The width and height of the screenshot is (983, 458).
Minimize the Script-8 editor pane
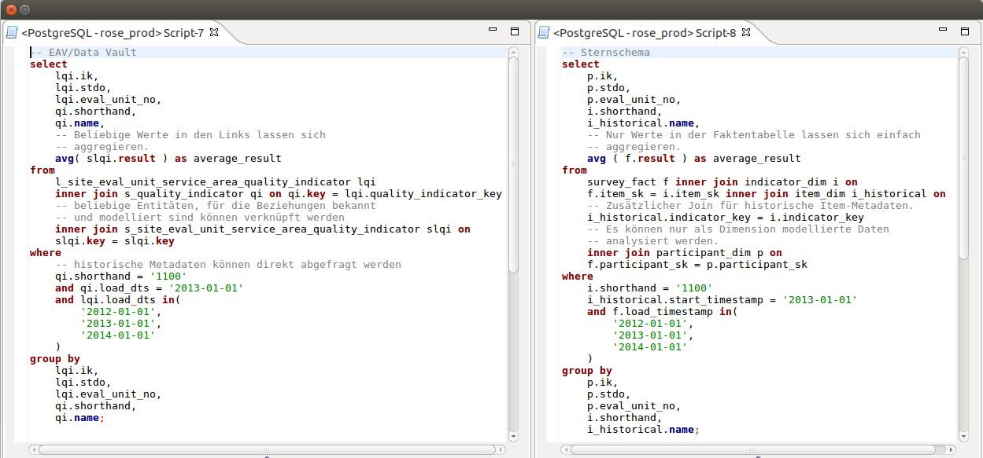pyautogui.click(x=943, y=31)
